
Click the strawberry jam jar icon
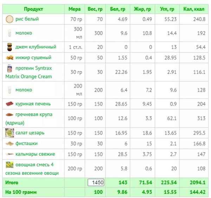[x=9, y=47]
